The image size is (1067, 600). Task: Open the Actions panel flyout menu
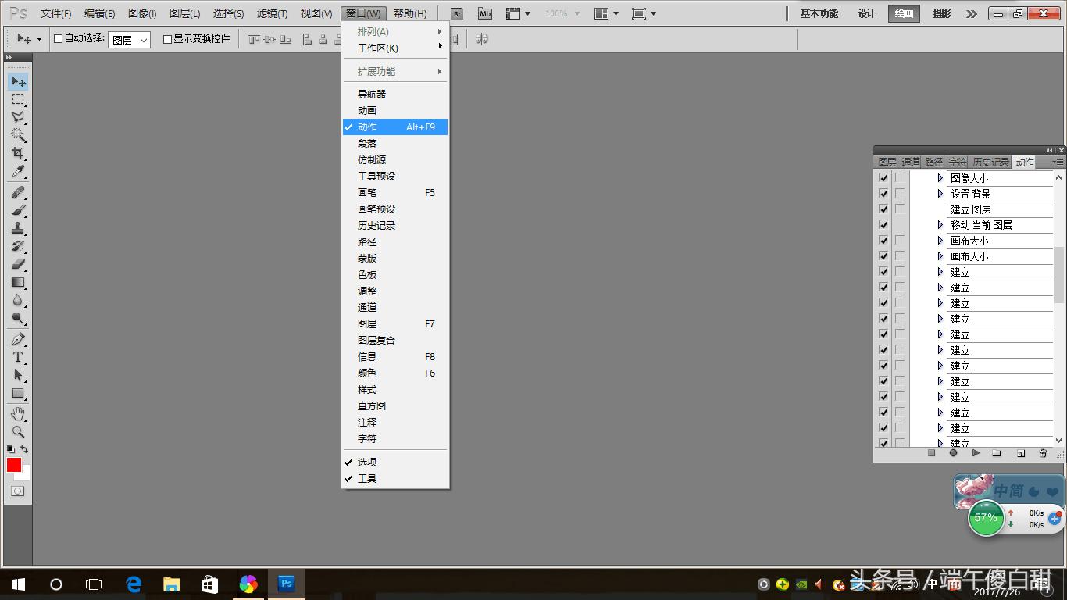click(1061, 162)
